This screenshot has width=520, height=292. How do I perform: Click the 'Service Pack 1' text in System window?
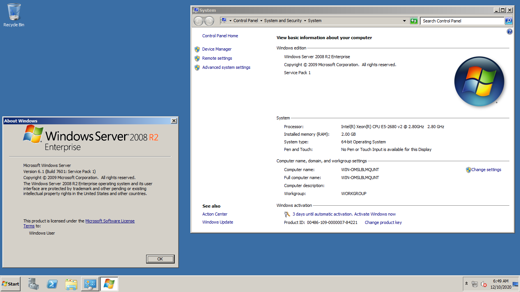click(297, 73)
